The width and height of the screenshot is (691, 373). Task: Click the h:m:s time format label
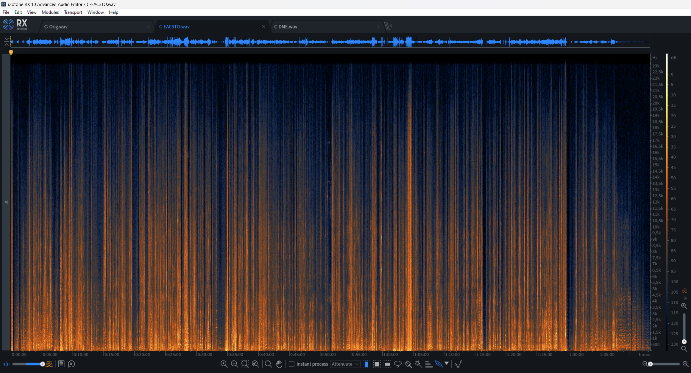(x=644, y=354)
